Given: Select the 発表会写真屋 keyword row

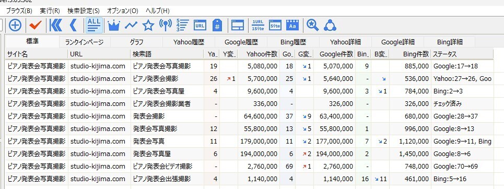Looking at the screenshot, I should 250,154.
